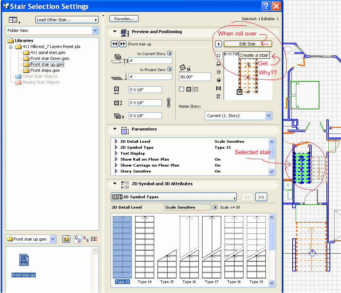Collapse the Preview and Positioning panel
Screen dimensions: 341x293
coord(115,32)
